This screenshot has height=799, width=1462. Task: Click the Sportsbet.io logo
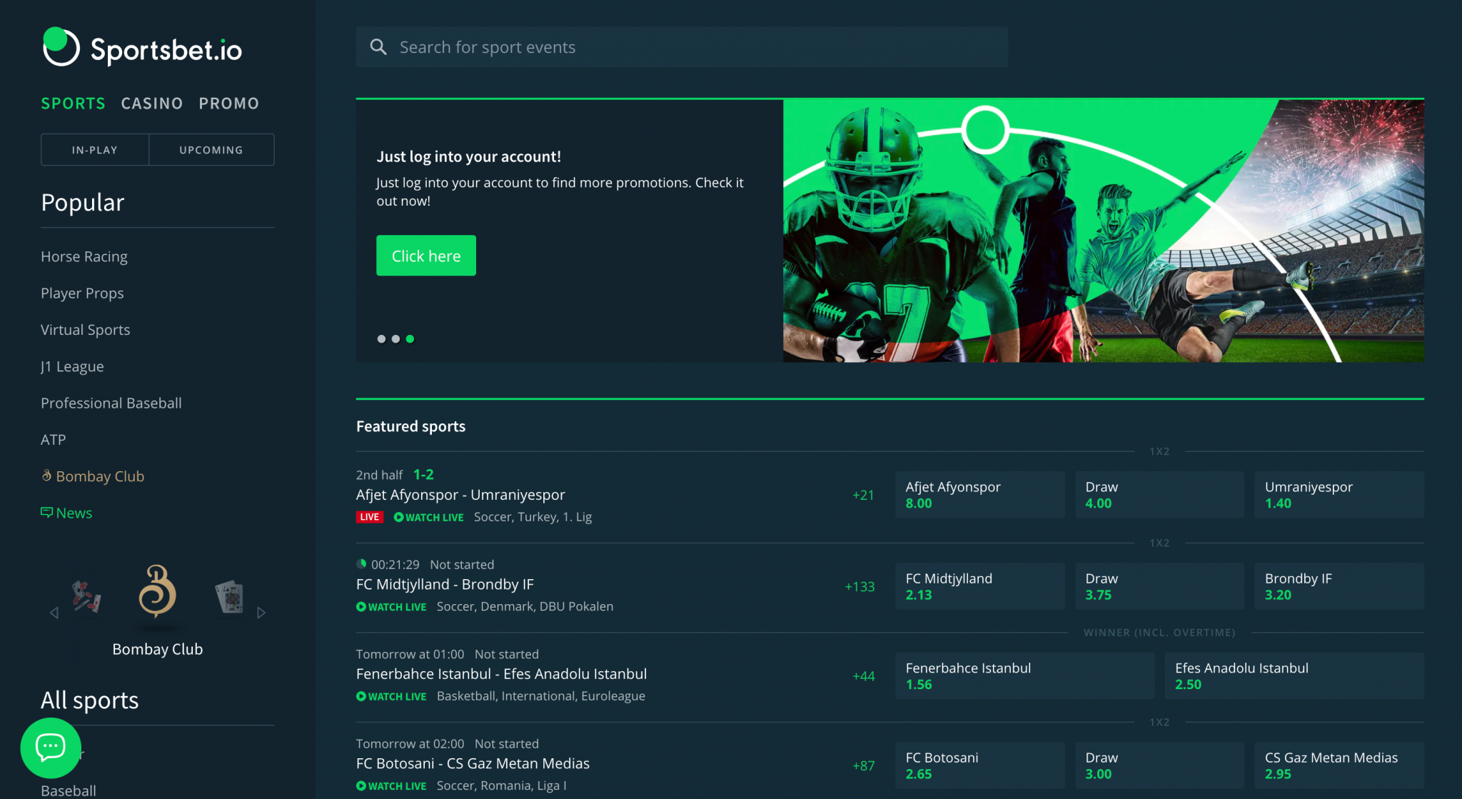click(142, 48)
